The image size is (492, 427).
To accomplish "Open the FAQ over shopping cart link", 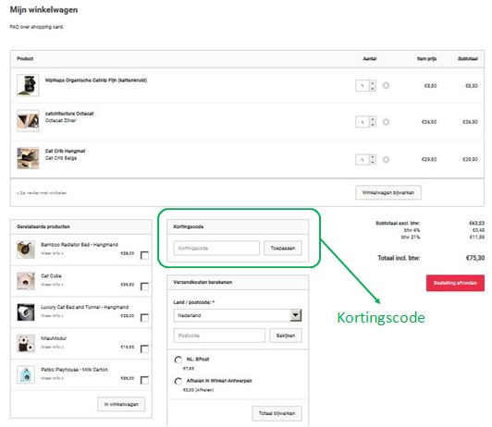I will (37, 27).
